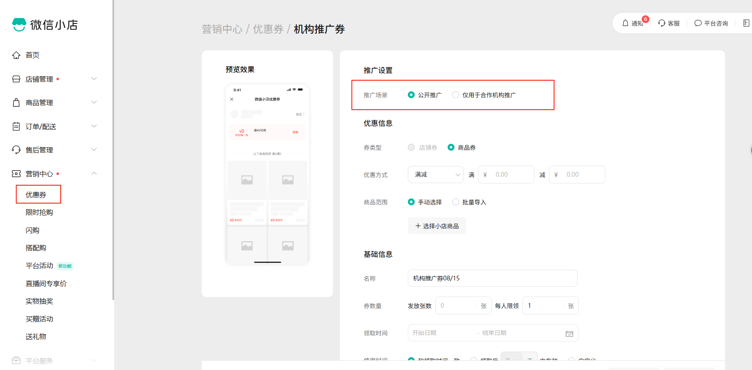The width and height of the screenshot is (752, 370).
Task: Go to 直播间专享价 menu item
Action: click(46, 284)
